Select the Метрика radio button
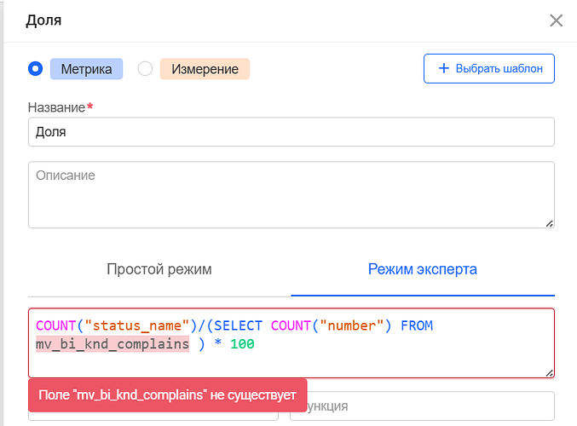The width and height of the screenshot is (577, 426). (x=36, y=69)
